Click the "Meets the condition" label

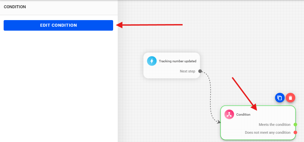275,125
